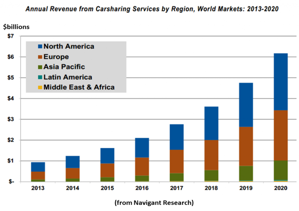
Task: Select the Asia Pacific green legend swatch
Action: click(x=40, y=67)
